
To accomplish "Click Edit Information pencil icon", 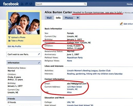I will pyautogui.click(x=121, y=24).
